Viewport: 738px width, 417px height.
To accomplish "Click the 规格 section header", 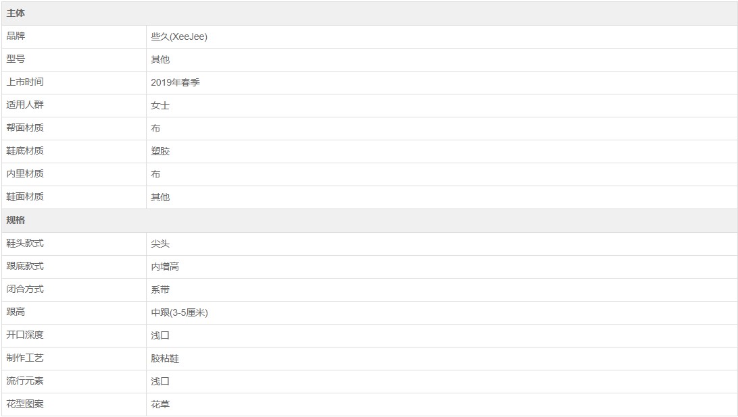I will (16, 221).
